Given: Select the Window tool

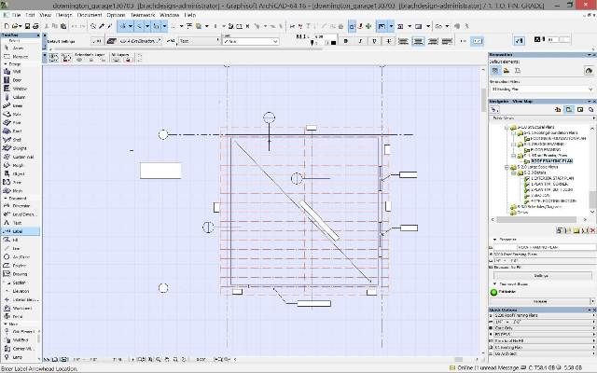Looking at the screenshot, I should tap(19, 87).
